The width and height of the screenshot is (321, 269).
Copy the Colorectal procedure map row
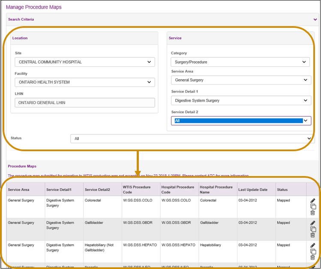coord(313,207)
